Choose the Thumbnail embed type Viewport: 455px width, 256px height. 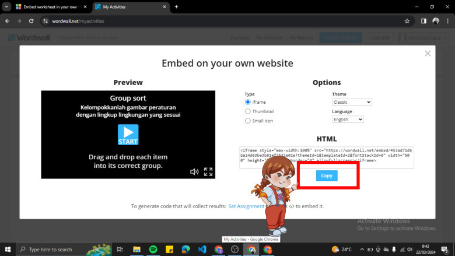click(x=247, y=111)
